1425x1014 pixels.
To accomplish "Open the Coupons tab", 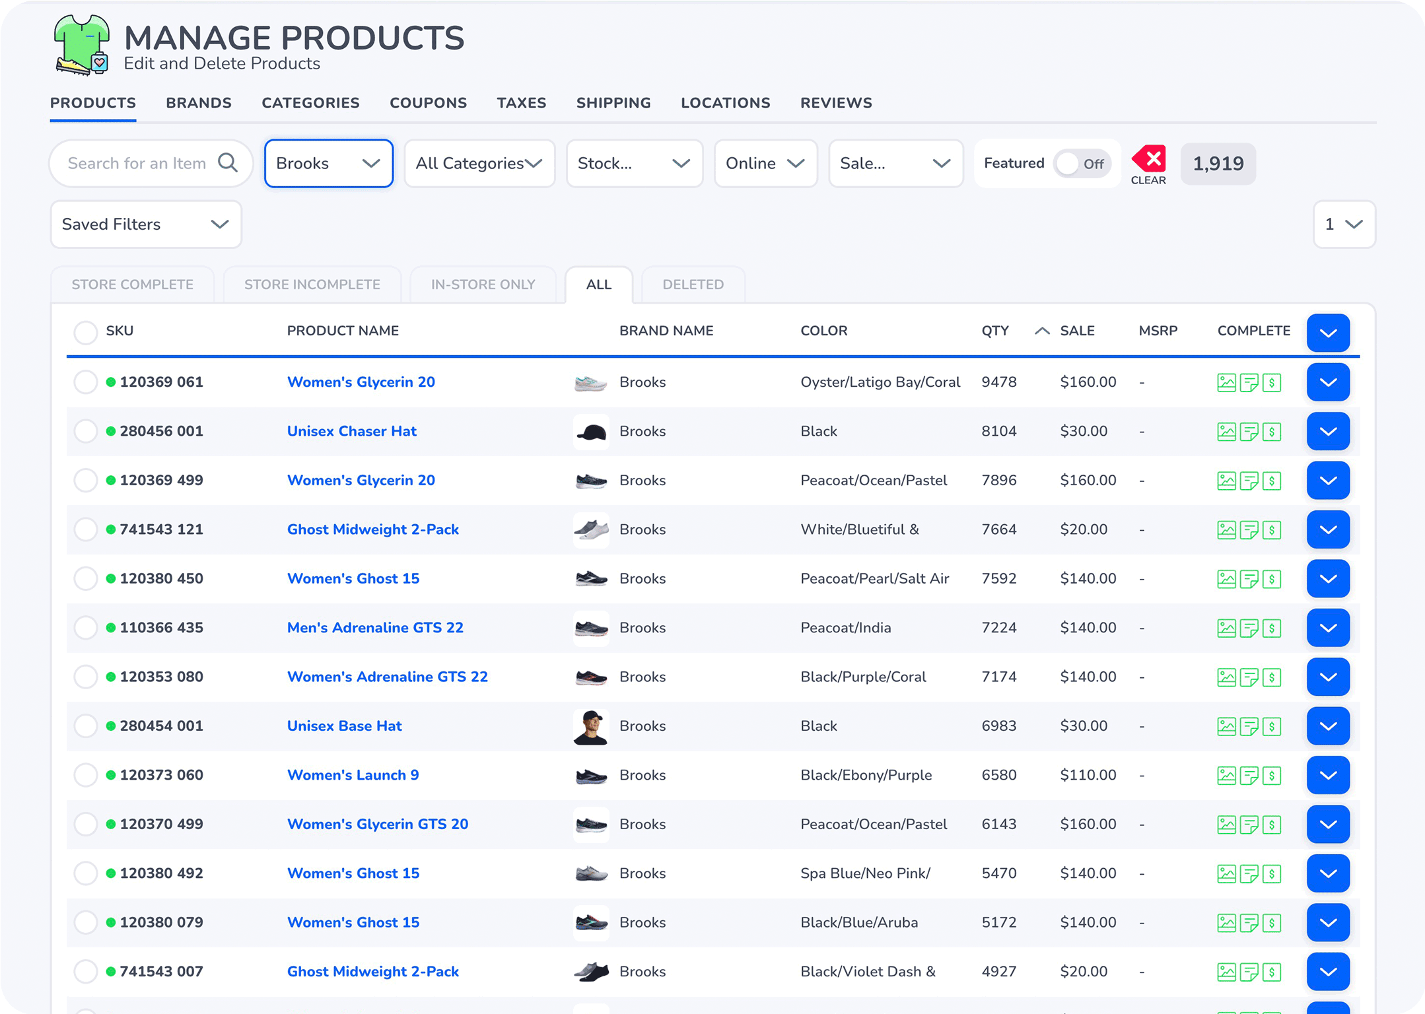I will tap(428, 103).
